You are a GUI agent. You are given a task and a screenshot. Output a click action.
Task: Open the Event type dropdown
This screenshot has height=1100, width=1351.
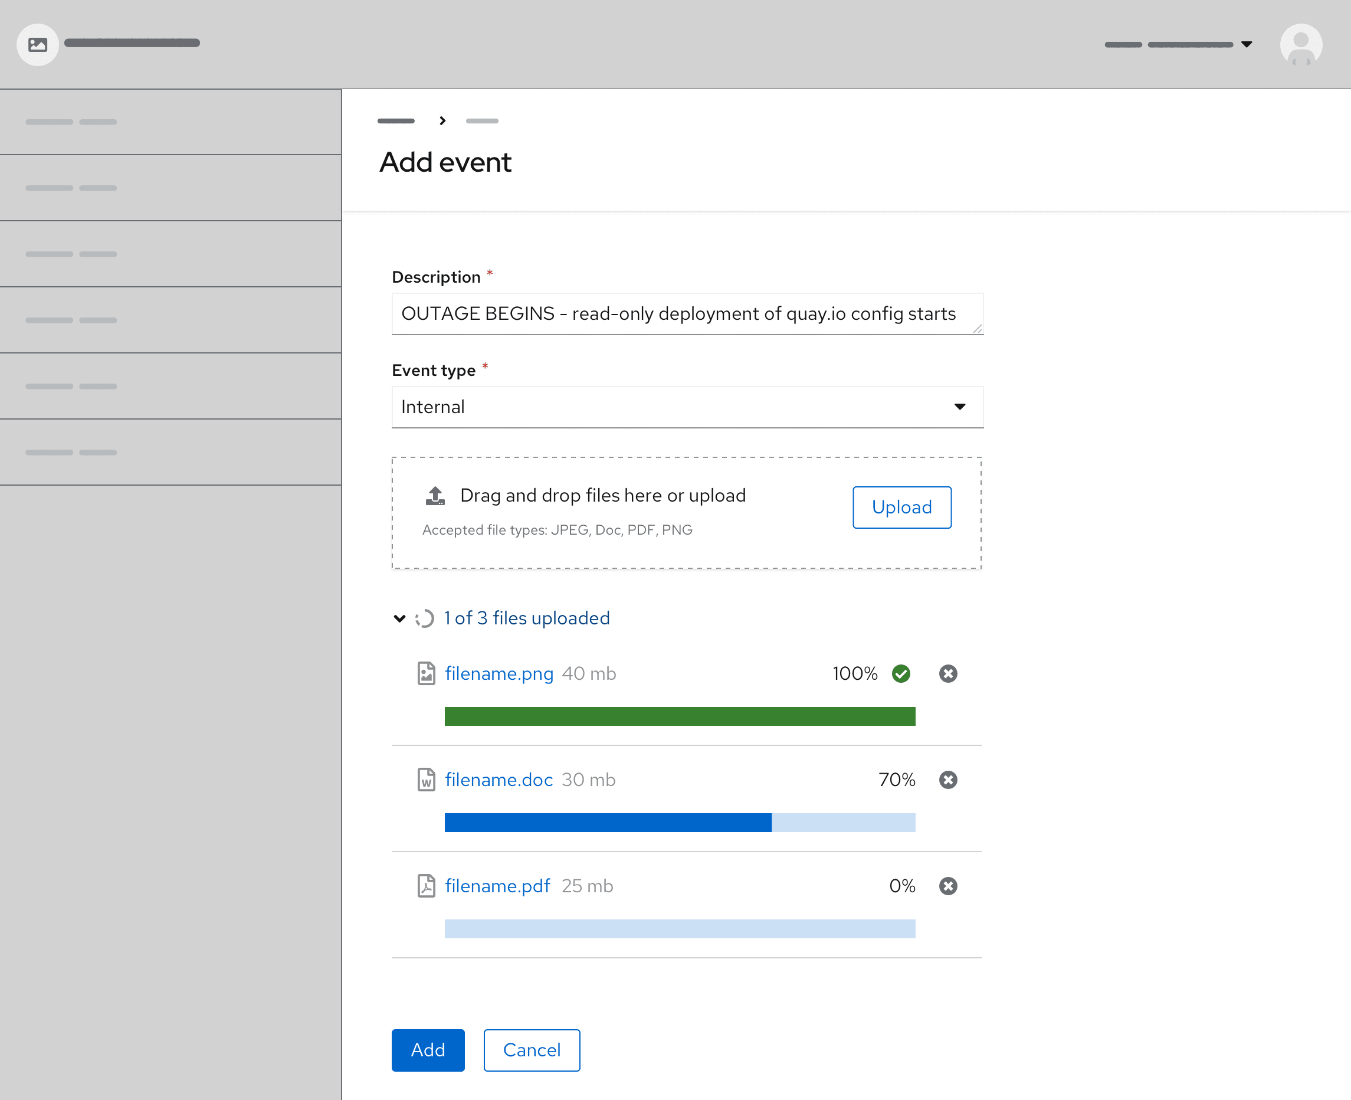[687, 407]
